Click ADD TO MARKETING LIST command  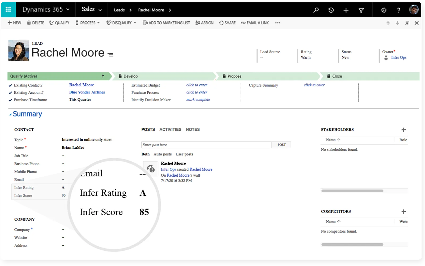(x=167, y=23)
